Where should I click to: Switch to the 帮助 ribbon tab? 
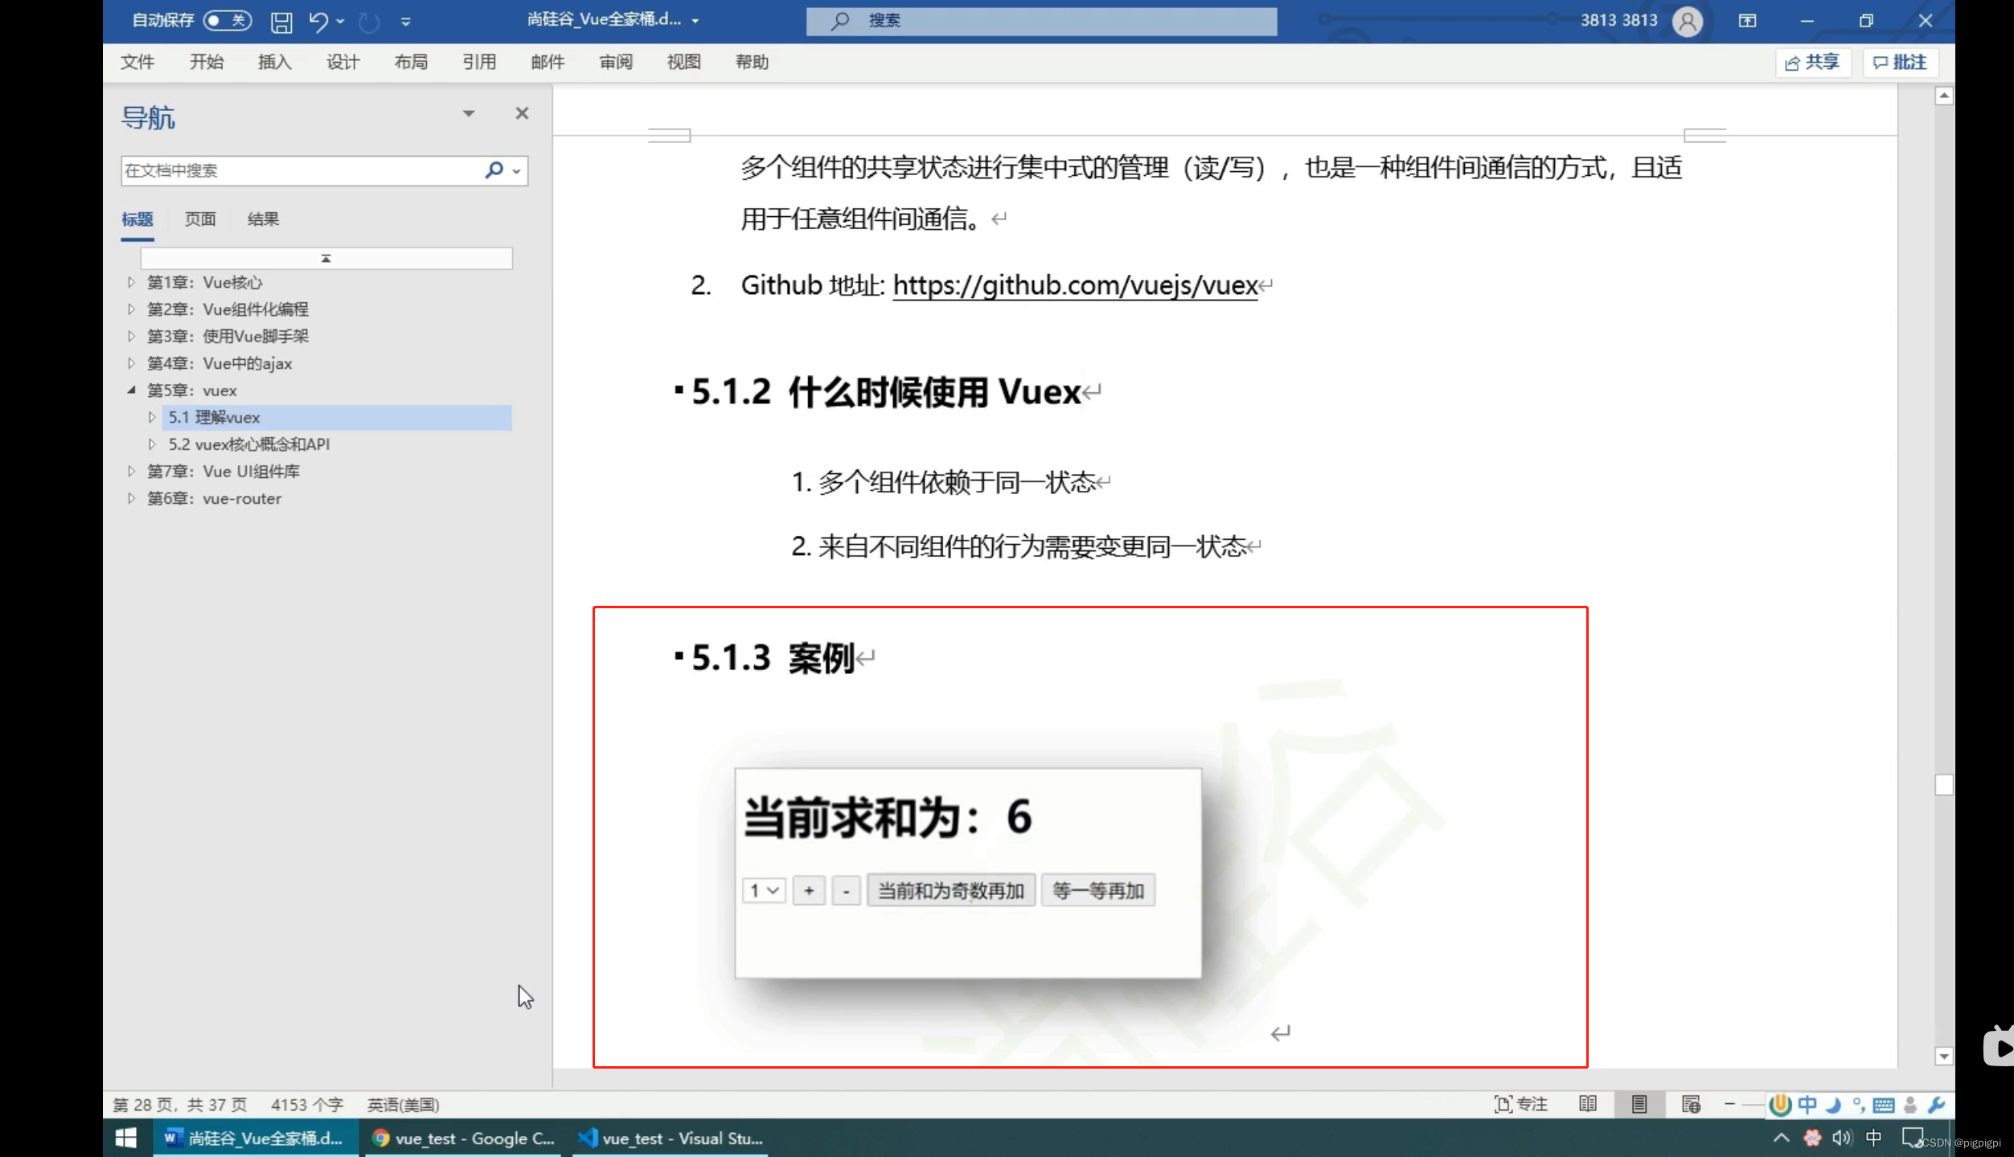tap(752, 62)
